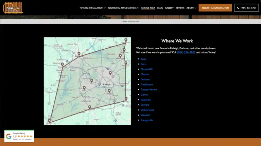Open the Google Rating reviews badge
261x146 pixels.
(19, 136)
